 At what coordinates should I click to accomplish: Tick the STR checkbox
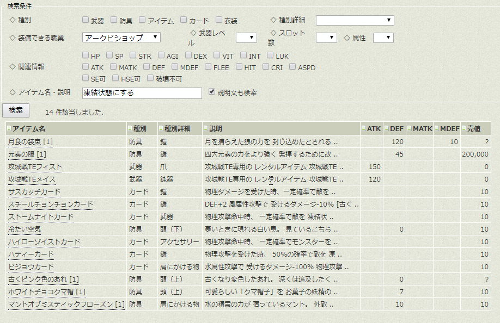click(x=133, y=55)
